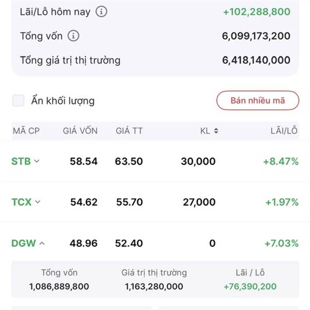Tap the DGW Lãi / Lỗ +76,390,200 amount
This screenshot has width=310, height=310.
pyautogui.click(x=251, y=286)
